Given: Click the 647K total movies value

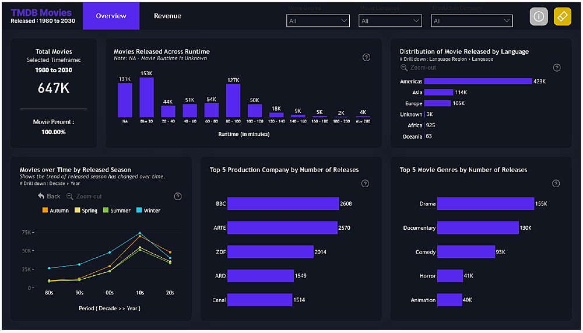Looking at the screenshot, I should click(54, 88).
